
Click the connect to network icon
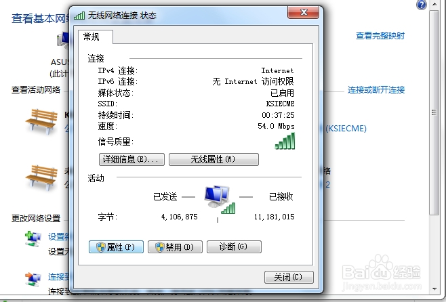point(33,279)
